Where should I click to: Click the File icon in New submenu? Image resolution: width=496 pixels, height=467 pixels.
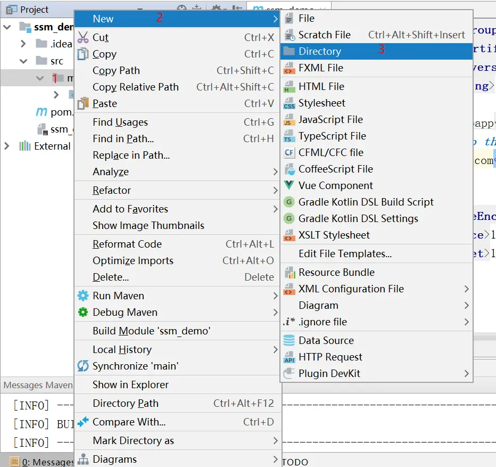(x=289, y=18)
